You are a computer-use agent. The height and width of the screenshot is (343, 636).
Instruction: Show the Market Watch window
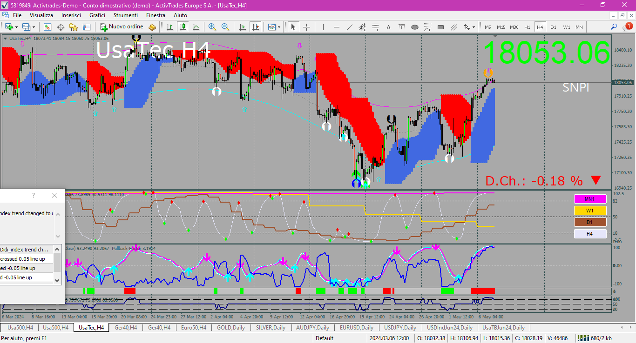[47, 27]
